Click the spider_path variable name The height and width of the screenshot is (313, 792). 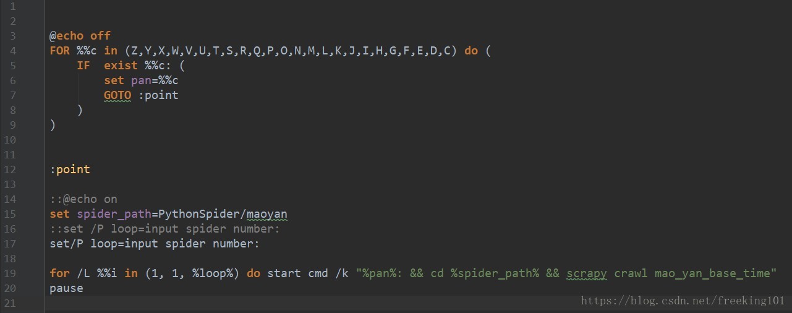[114, 214]
